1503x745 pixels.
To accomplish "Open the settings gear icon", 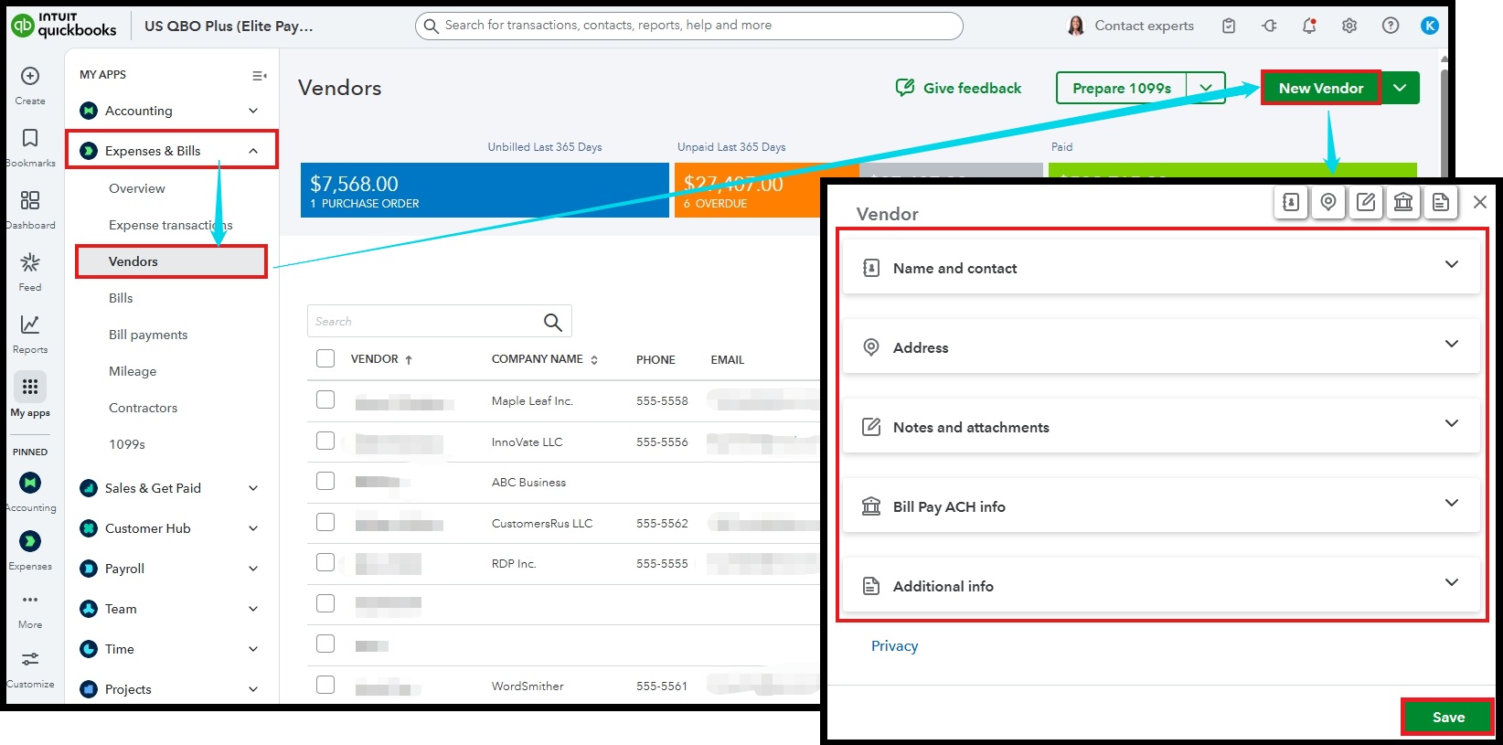I will (x=1349, y=26).
